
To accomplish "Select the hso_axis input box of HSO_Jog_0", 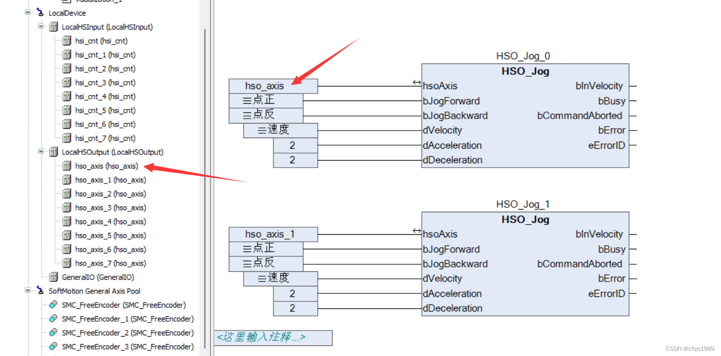I will pos(273,86).
